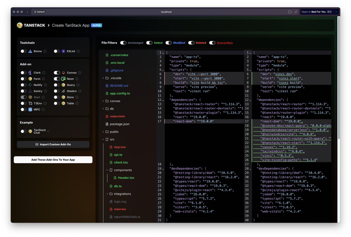This screenshot has height=237, width=351.
Task: Click the tRPC cube icon
Action: click(30, 109)
